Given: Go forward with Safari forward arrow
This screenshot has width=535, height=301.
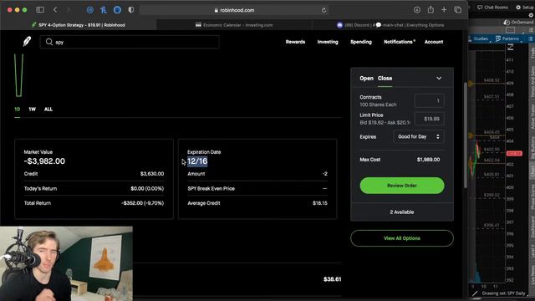Looking at the screenshot, I should click(69, 10).
